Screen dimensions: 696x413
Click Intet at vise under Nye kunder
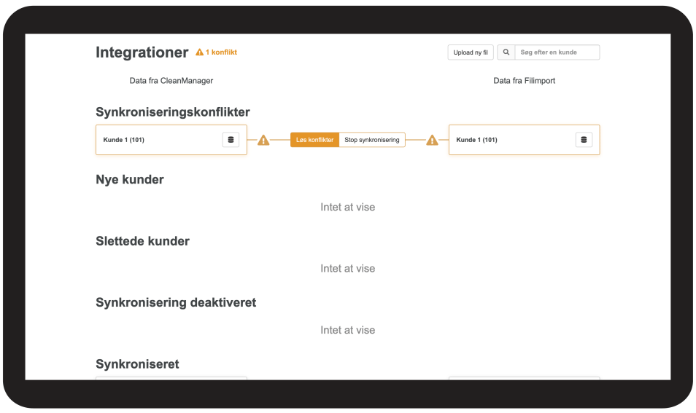[x=348, y=207]
